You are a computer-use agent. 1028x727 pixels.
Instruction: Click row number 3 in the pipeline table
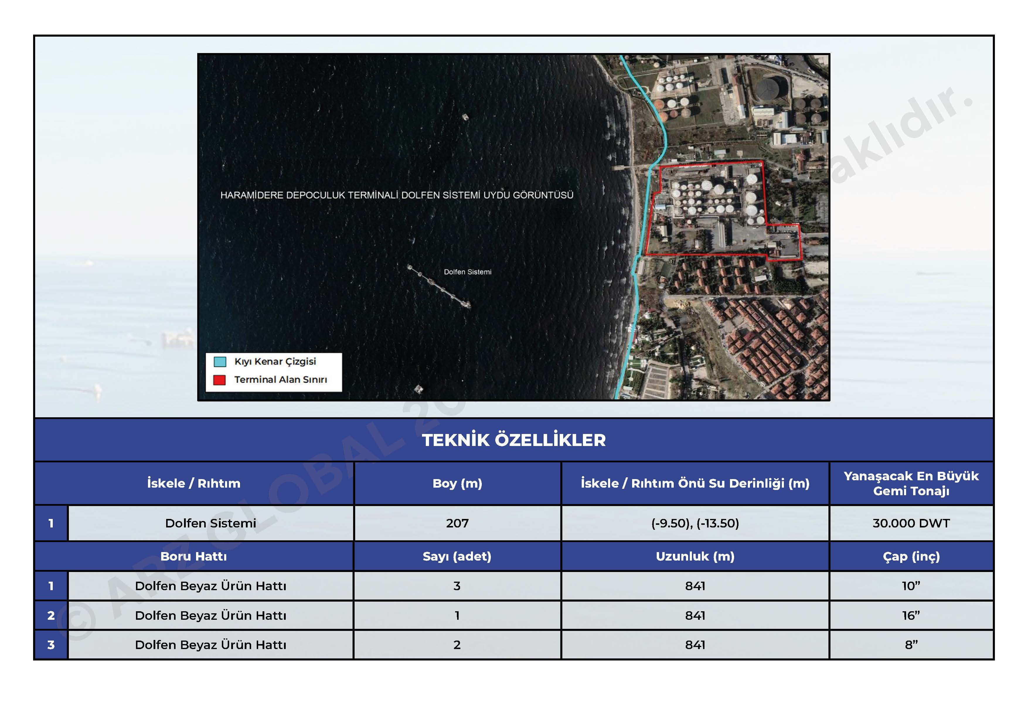[x=51, y=645]
